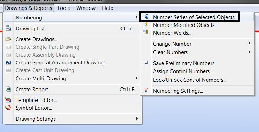This screenshot has width=259, height=132.
Task: Click the Number Series of Selected Objects icon
Action: (x=146, y=17)
